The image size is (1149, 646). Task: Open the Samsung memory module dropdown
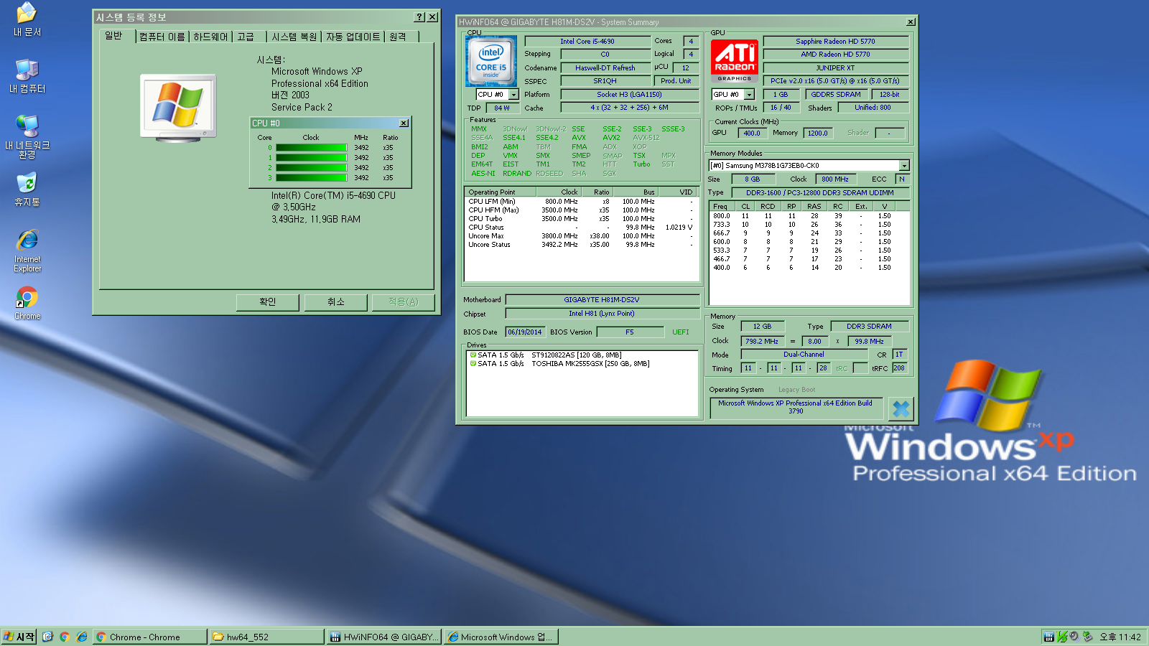click(x=904, y=166)
